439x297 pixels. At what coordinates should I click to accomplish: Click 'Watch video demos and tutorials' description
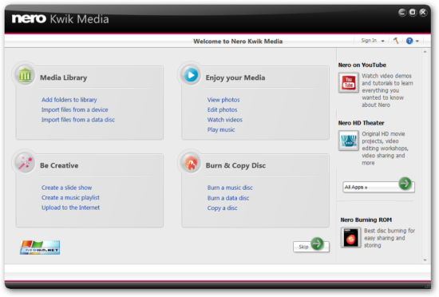click(387, 90)
